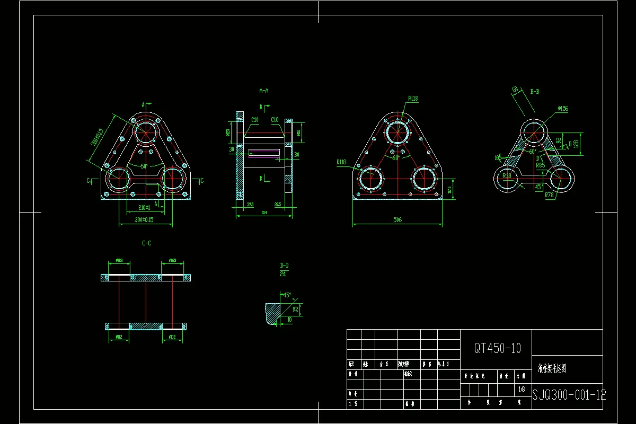Select the 'QT450-10' material text
This screenshot has width=636, height=424.
pos(497,348)
